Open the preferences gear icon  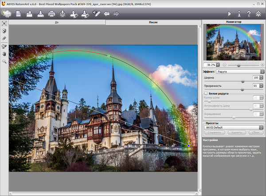pos(259,14)
